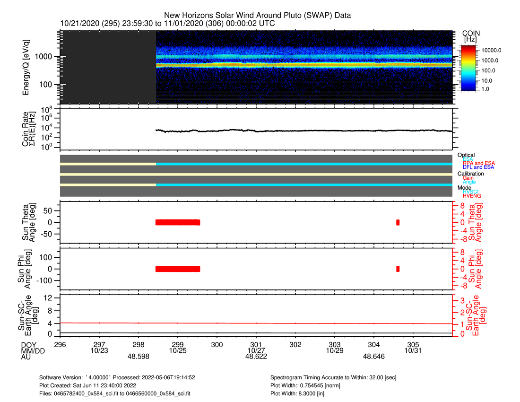520x402 pixels.
Task: Select the 48.622 AU distance label
Action: 256,357
